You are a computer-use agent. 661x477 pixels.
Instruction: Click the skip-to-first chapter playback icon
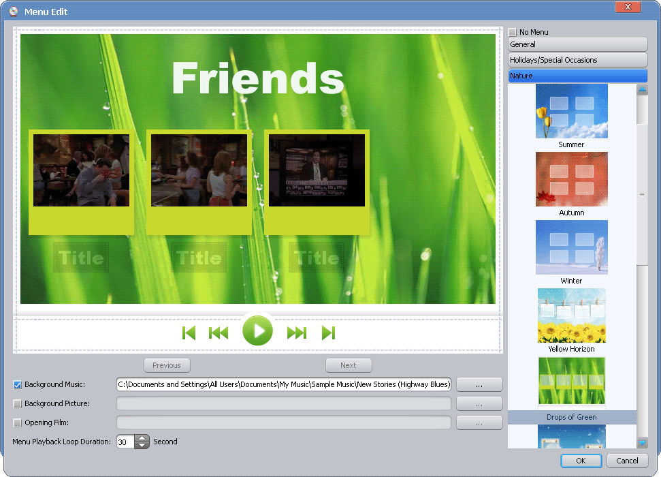pyautogui.click(x=189, y=333)
